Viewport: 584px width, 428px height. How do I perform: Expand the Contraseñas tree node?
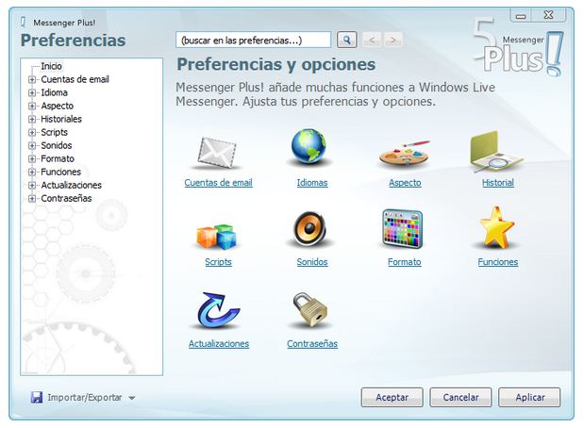[32, 198]
